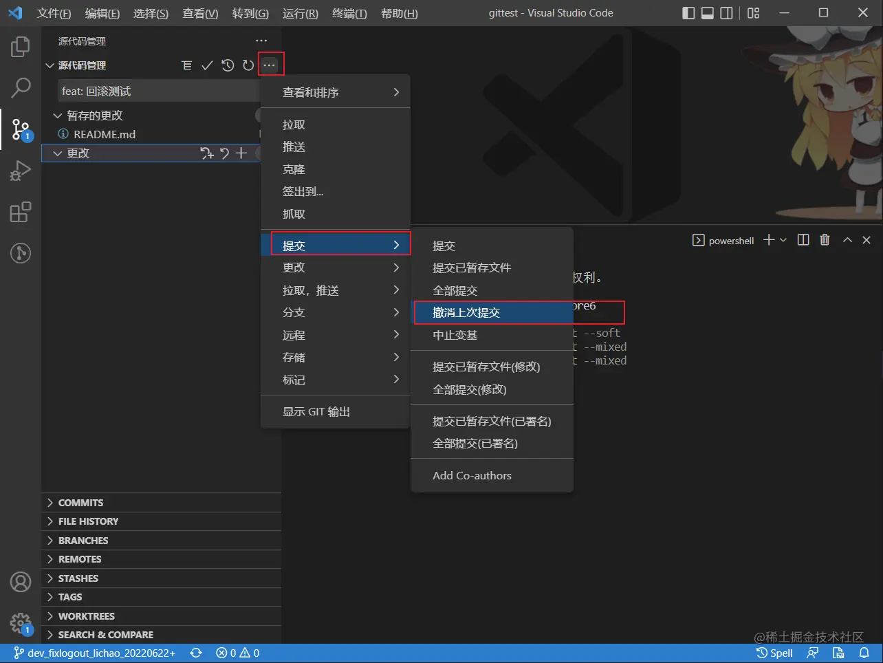Click open-changes icon on 更改 row
Screen dimensions: 883x663
(x=206, y=153)
